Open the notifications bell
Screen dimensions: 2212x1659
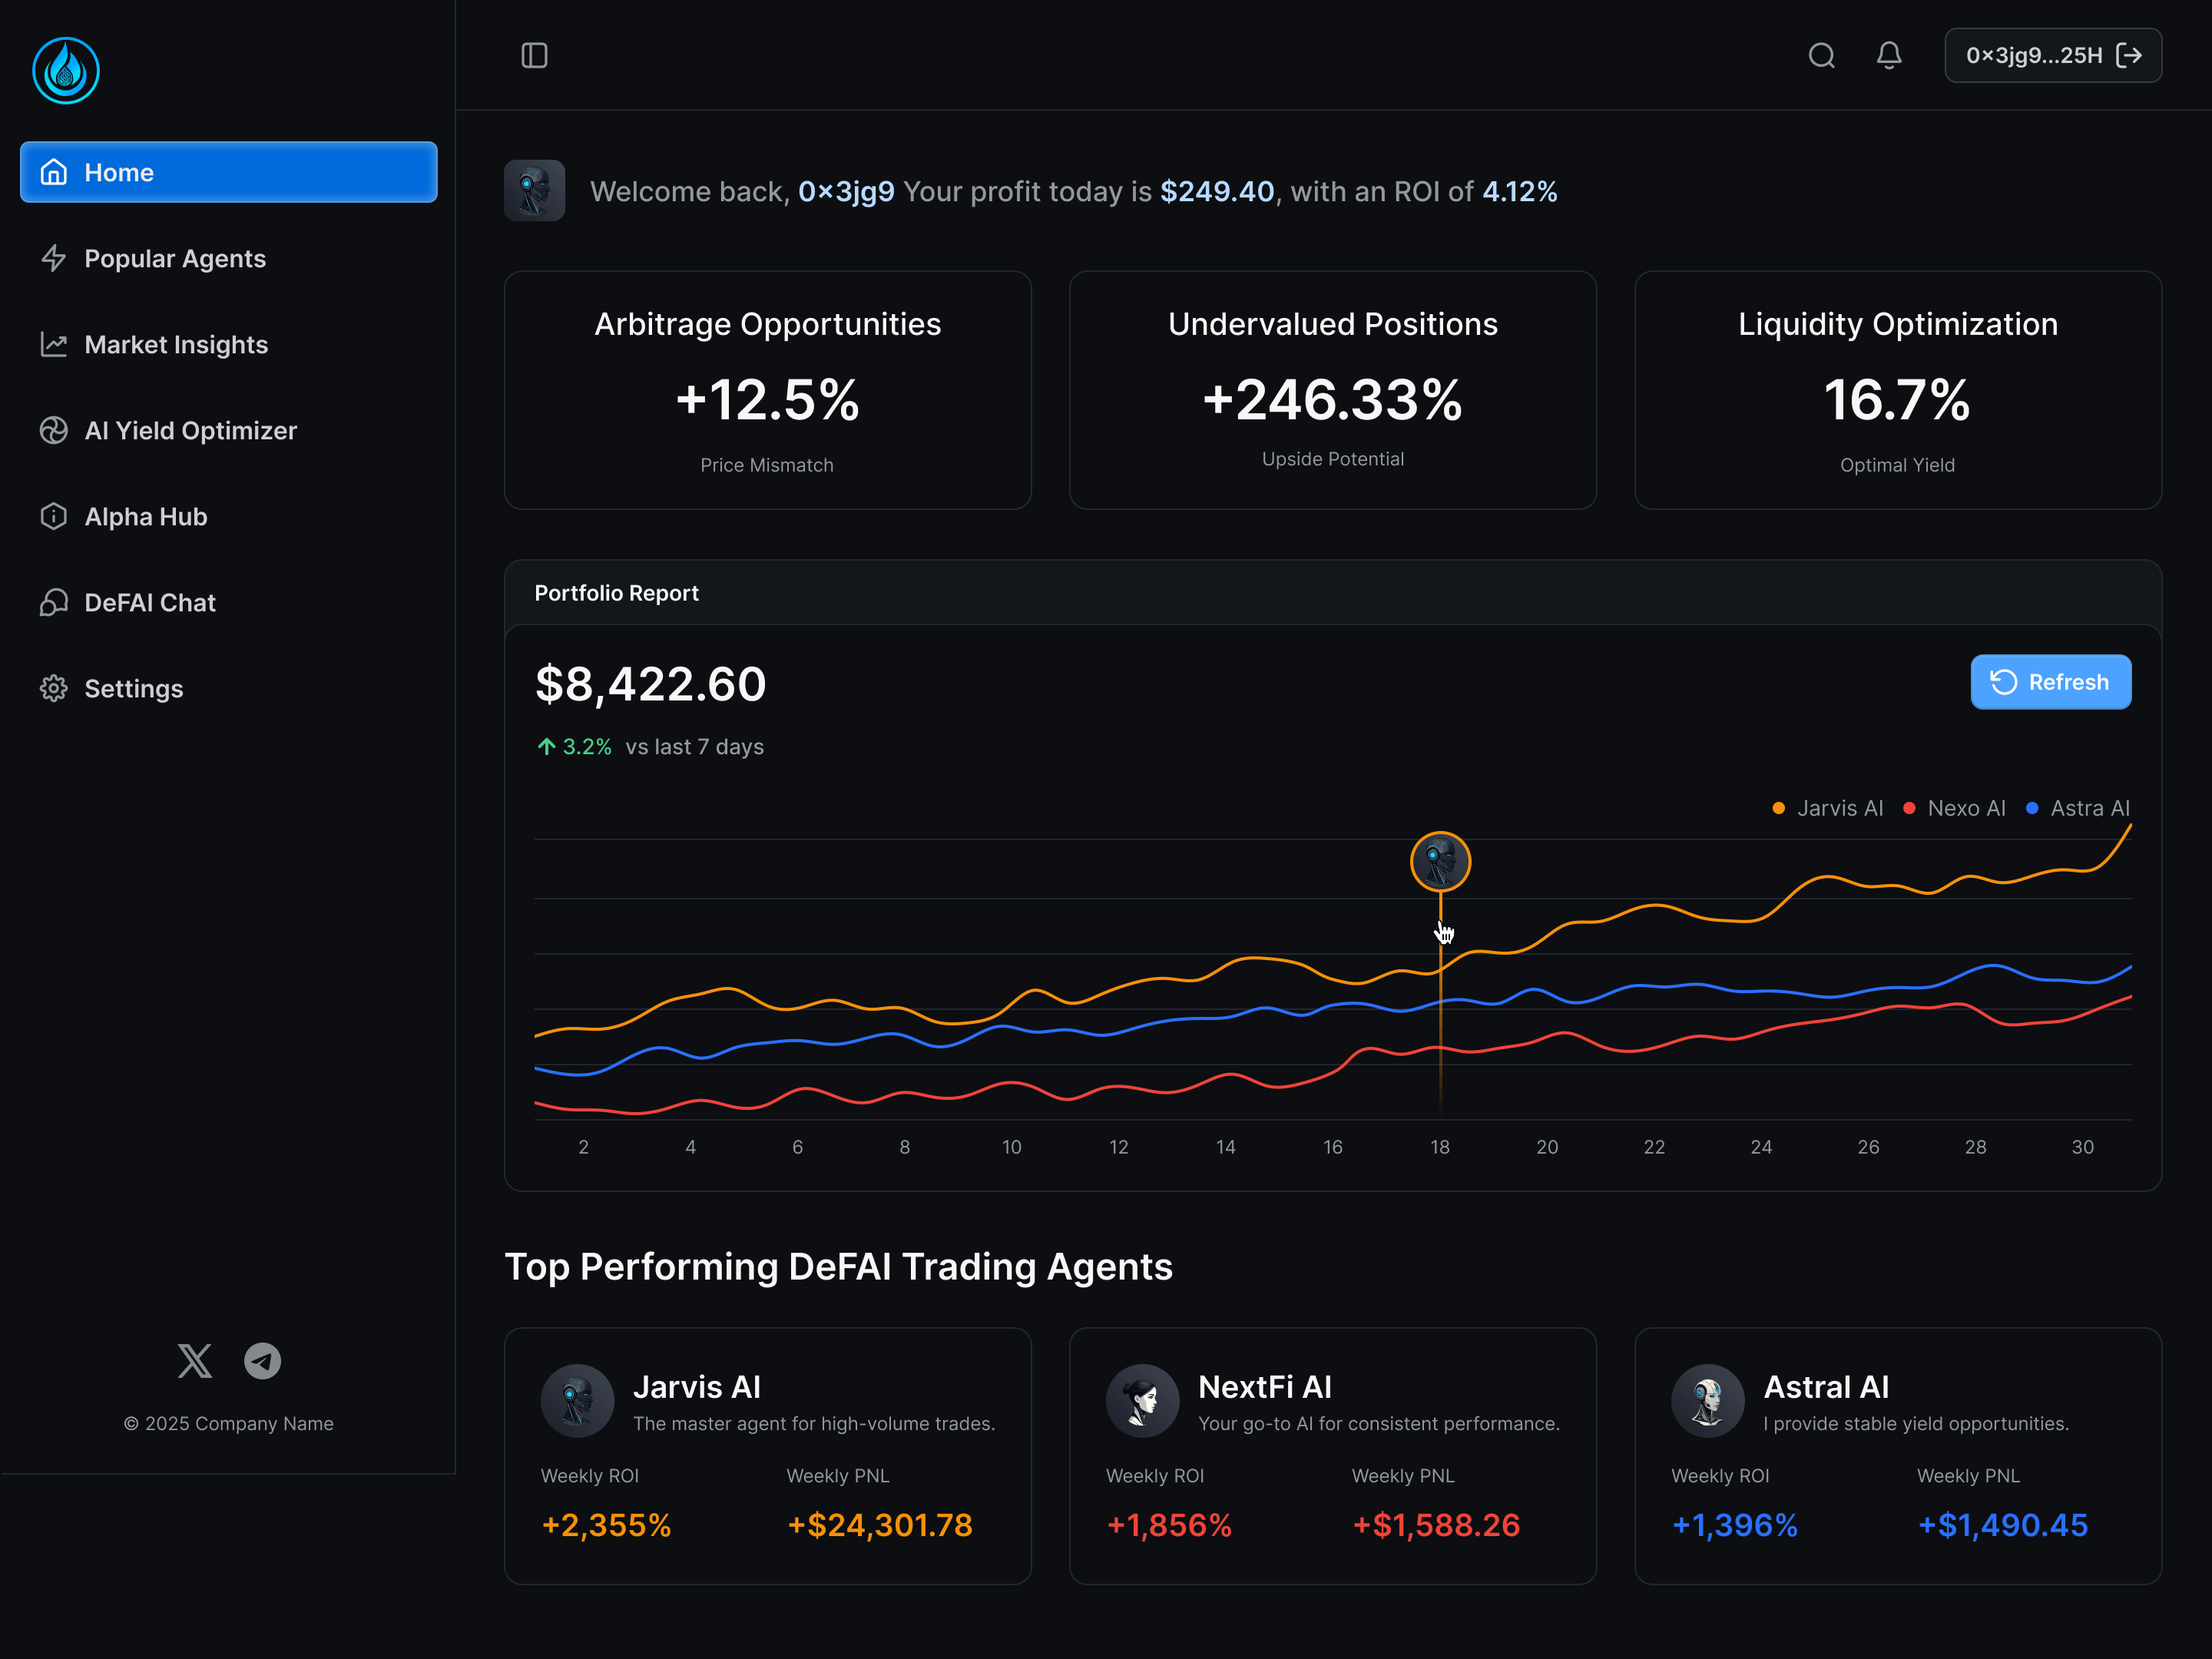coord(1888,55)
